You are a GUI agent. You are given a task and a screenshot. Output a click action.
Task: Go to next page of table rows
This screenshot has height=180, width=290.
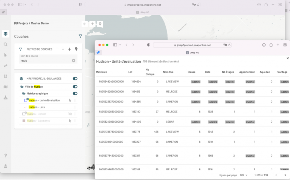click(285, 175)
